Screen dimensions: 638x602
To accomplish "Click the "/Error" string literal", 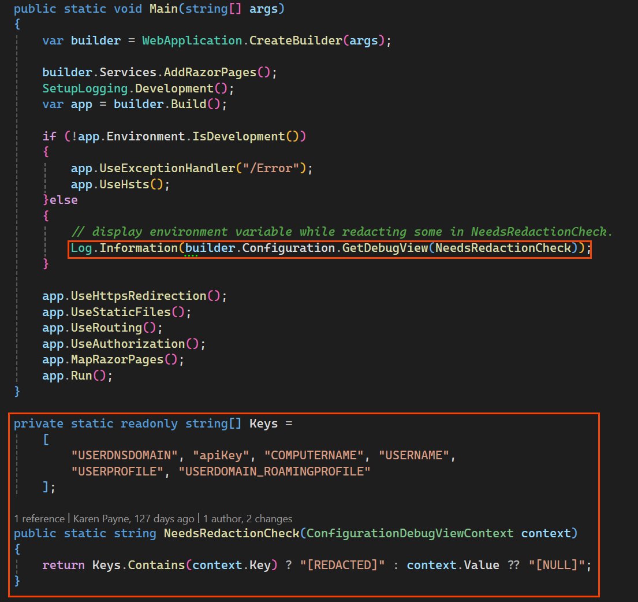I will coord(271,168).
